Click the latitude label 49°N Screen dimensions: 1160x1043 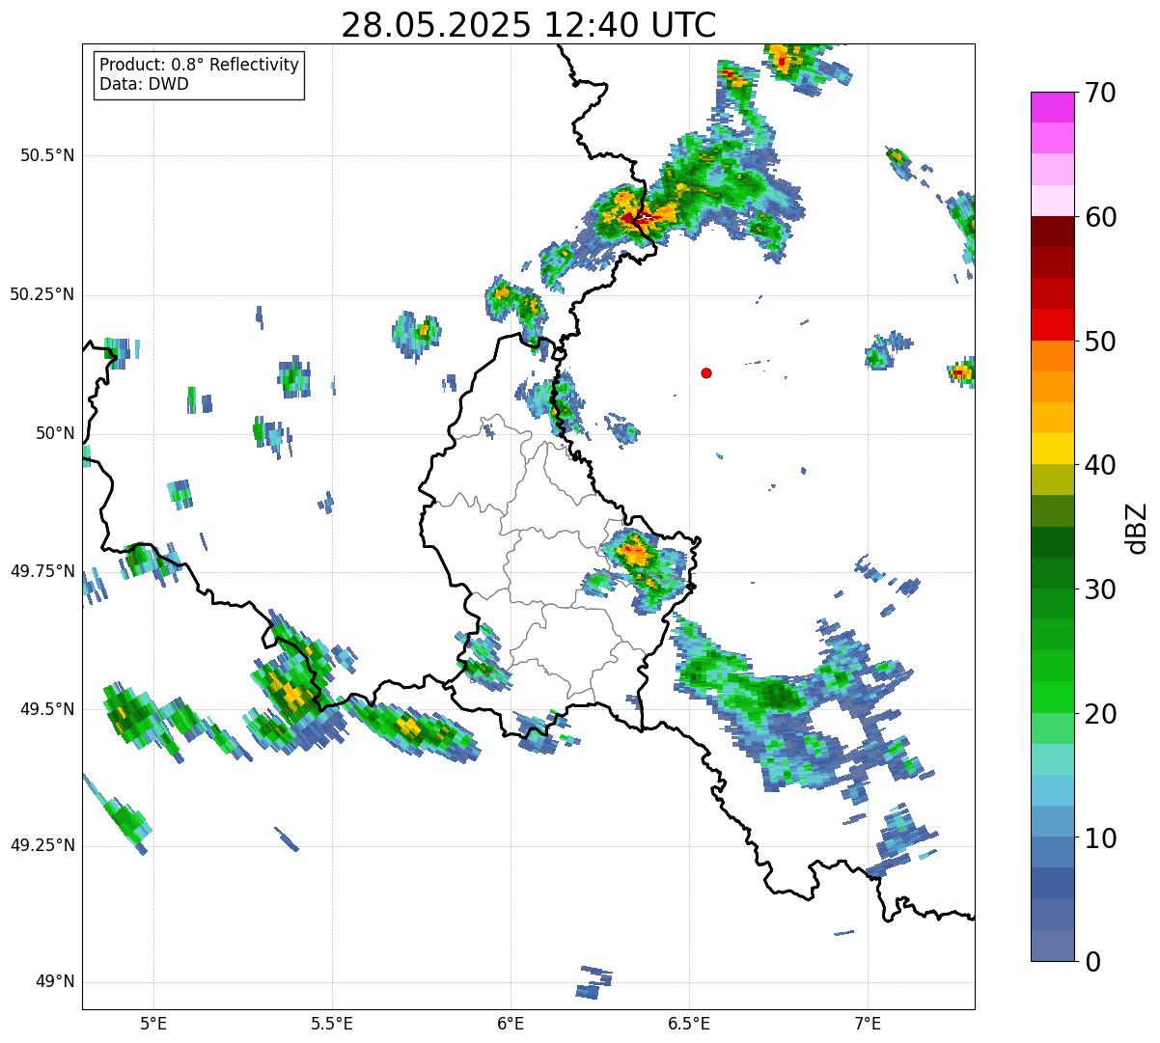tap(55, 982)
